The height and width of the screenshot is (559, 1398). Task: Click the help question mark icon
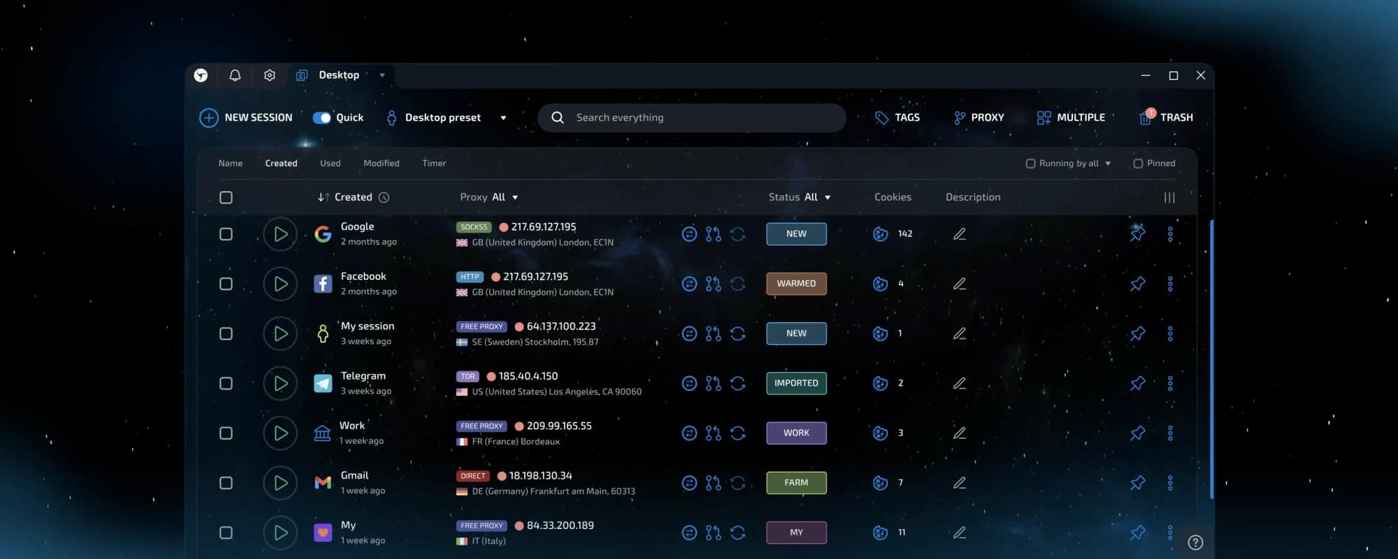[1195, 543]
